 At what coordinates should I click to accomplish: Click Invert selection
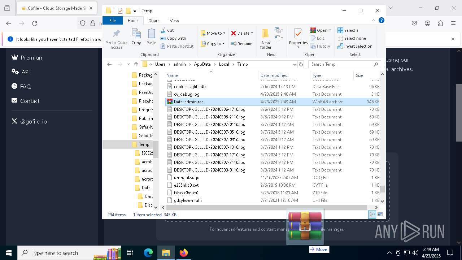(355, 46)
